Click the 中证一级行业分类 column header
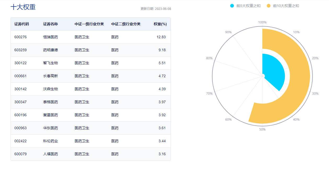 click(x=89, y=24)
